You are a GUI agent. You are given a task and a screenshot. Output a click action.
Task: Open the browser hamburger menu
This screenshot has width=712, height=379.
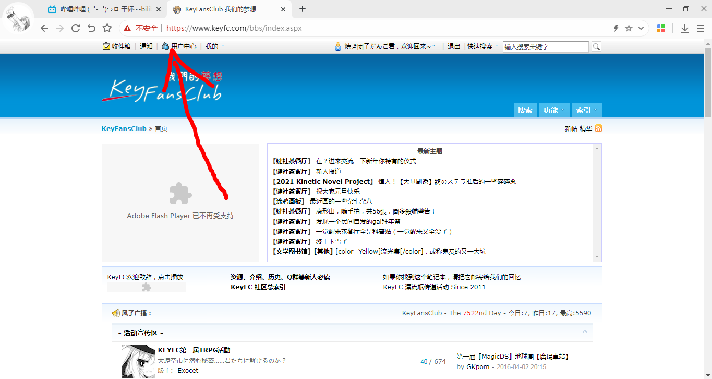pyautogui.click(x=701, y=28)
